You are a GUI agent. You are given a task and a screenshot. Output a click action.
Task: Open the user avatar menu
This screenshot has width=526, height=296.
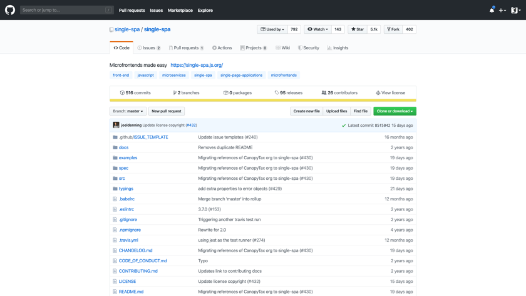click(x=515, y=11)
